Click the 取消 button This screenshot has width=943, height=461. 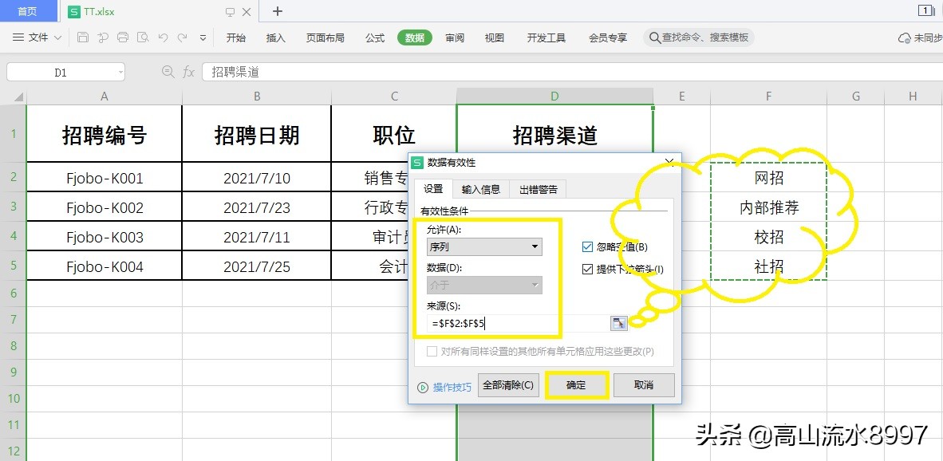(644, 385)
